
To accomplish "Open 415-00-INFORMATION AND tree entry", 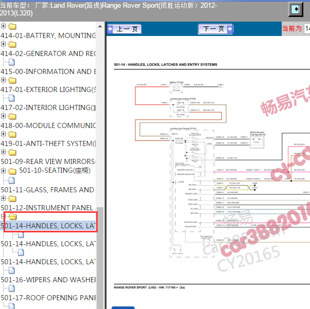I will (x=48, y=71).
